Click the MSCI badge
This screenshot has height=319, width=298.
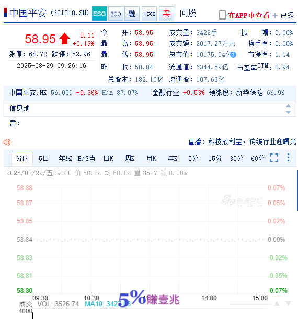pos(149,14)
